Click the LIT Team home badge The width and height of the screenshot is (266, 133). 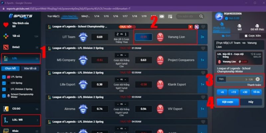[x=83, y=37]
